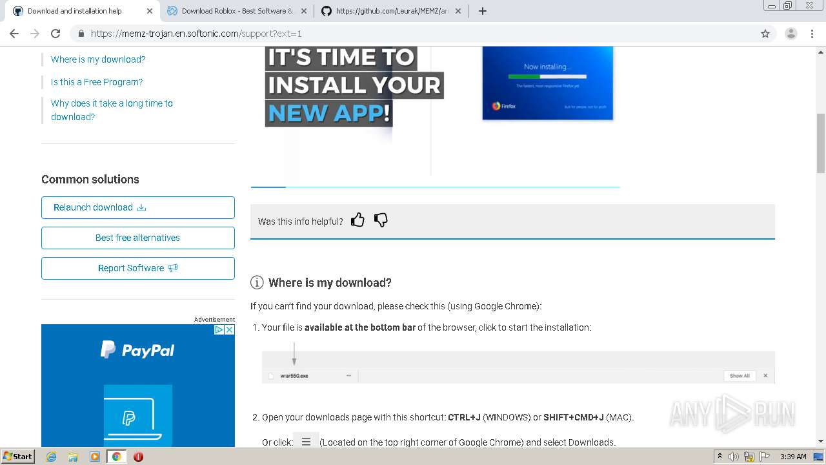Click the volume speaker tray icon
This screenshot has height=465, width=826.
click(734, 457)
